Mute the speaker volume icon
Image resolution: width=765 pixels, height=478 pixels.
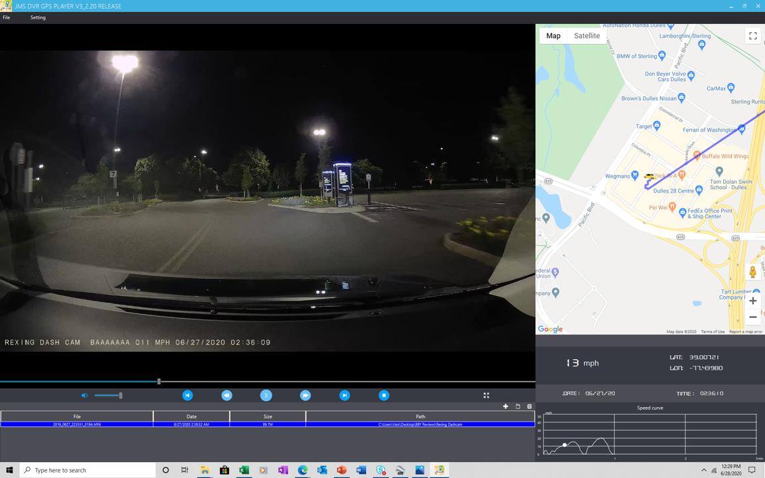[x=84, y=396]
